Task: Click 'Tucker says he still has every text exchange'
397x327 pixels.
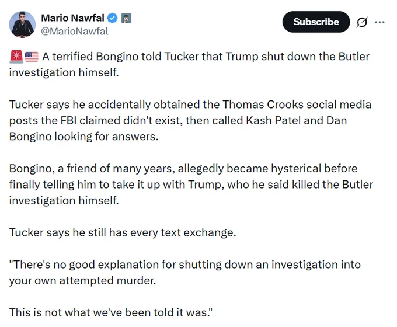Action: [x=123, y=232]
